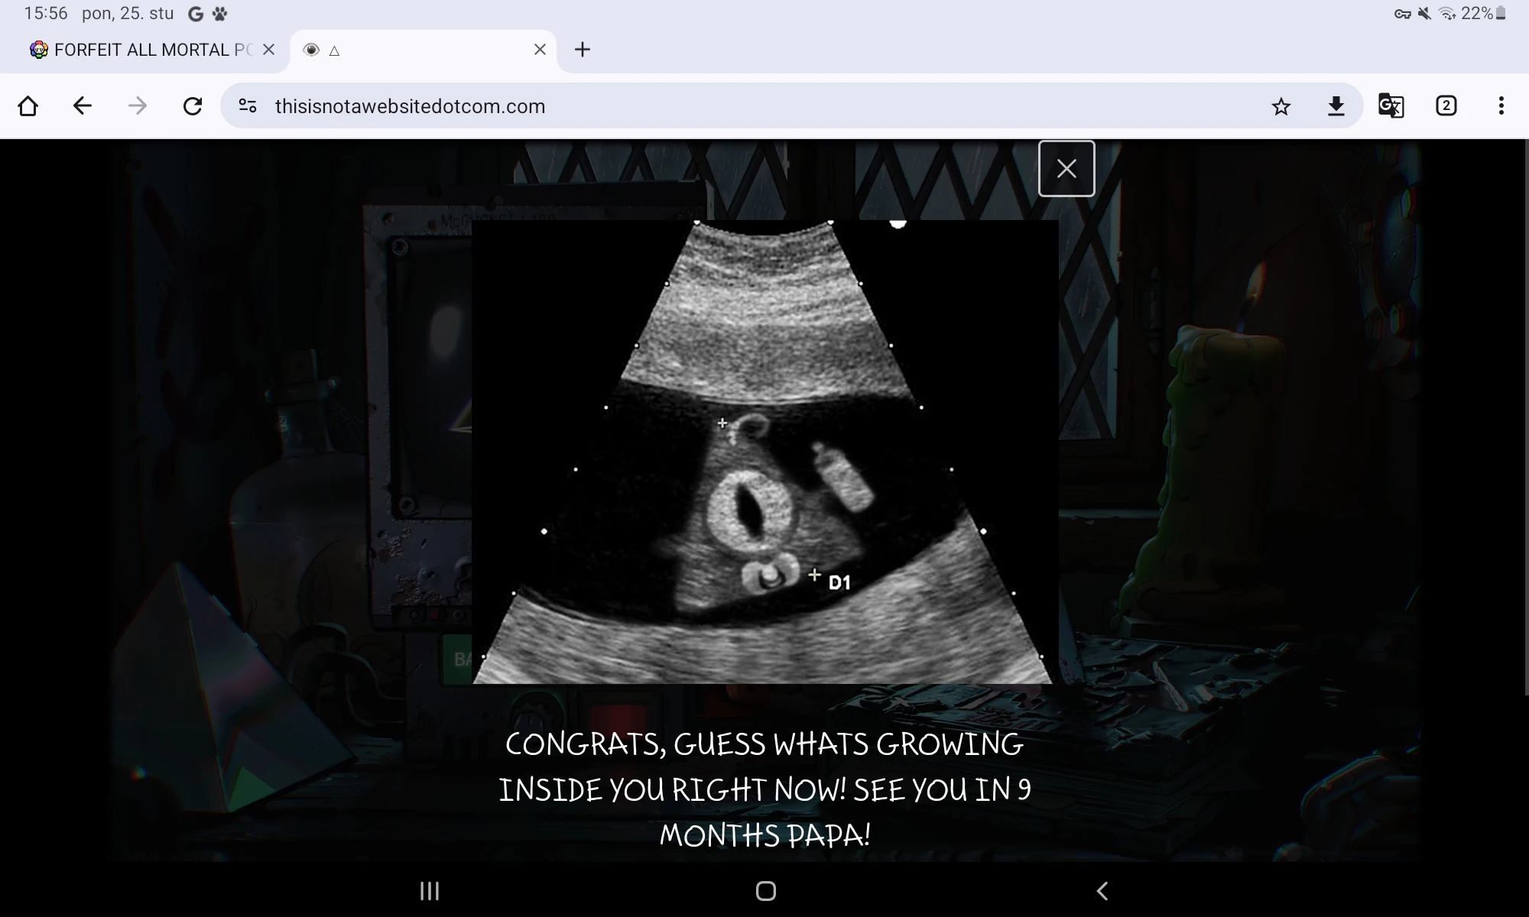Open the tab switcher showing 2 tabs
The width and height of the screenshot is (1529, 917).
(x=1446, y=105)
